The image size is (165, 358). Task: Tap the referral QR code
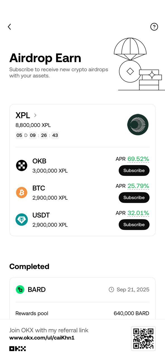click(143, 339)
